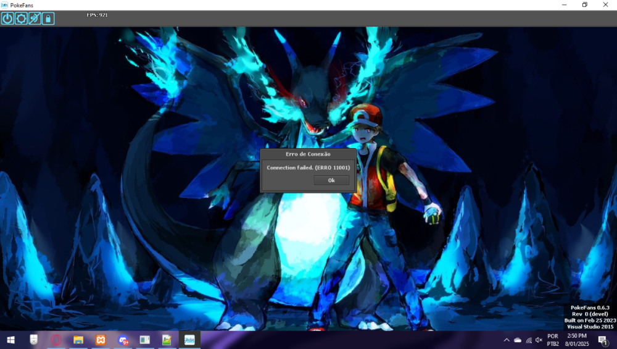The image size is (617, 349).
Task: Open the Wi-Fi network flyout
Action: click(529, 340)
